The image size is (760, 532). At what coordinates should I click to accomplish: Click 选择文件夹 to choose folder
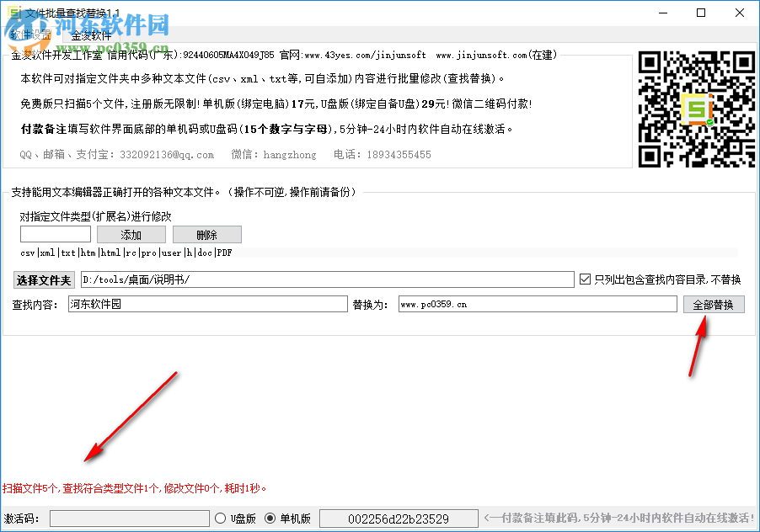44,279
